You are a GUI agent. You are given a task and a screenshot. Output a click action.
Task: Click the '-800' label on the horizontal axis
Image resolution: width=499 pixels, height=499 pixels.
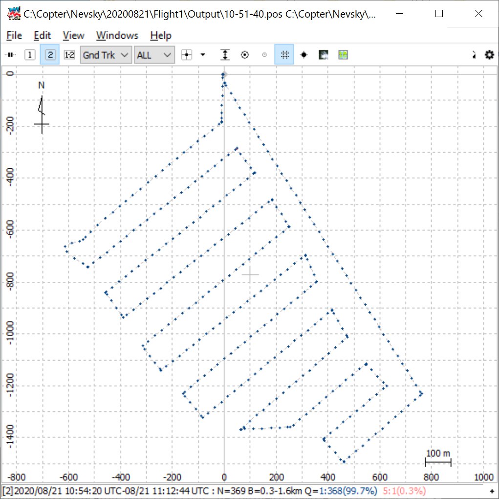[16, 477]
